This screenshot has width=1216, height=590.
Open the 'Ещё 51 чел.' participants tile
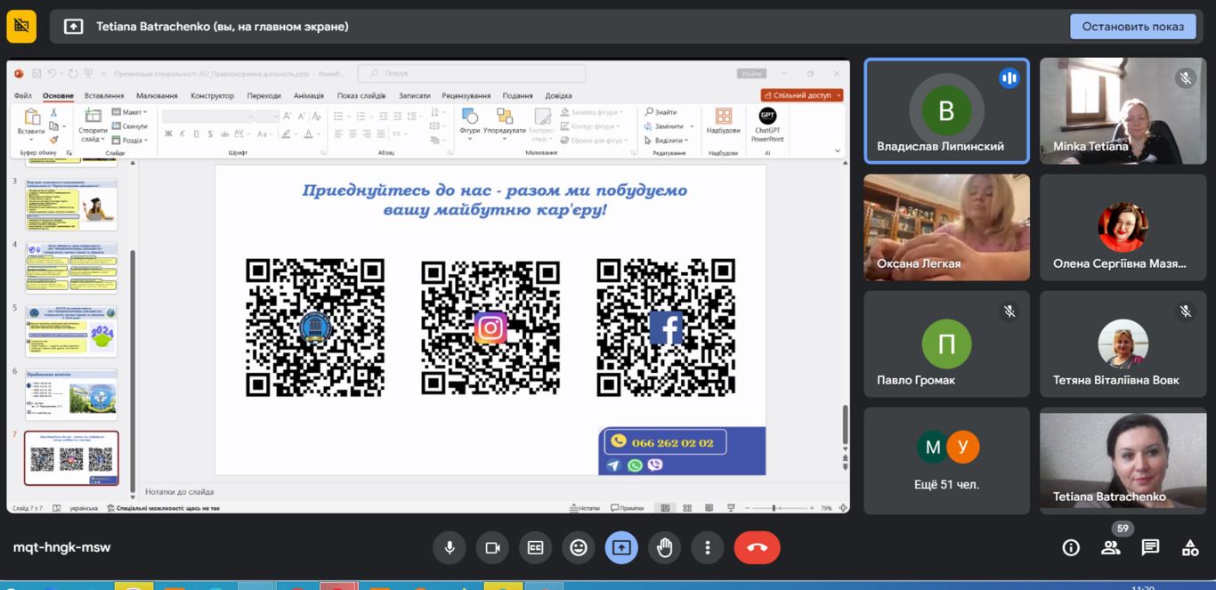pyautogui.click(x=946, y=461)
